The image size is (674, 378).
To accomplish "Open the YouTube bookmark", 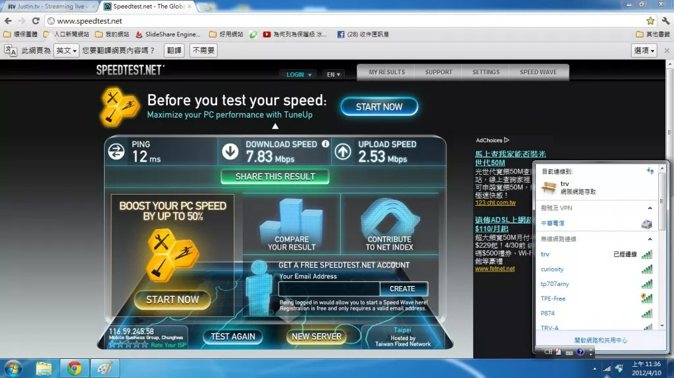I will click(x=294, y=34).
